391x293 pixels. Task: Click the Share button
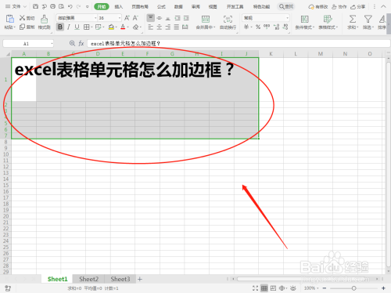tap(357, 6)
